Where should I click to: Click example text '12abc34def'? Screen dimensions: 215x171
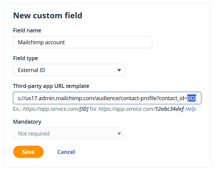coord(169,109)
